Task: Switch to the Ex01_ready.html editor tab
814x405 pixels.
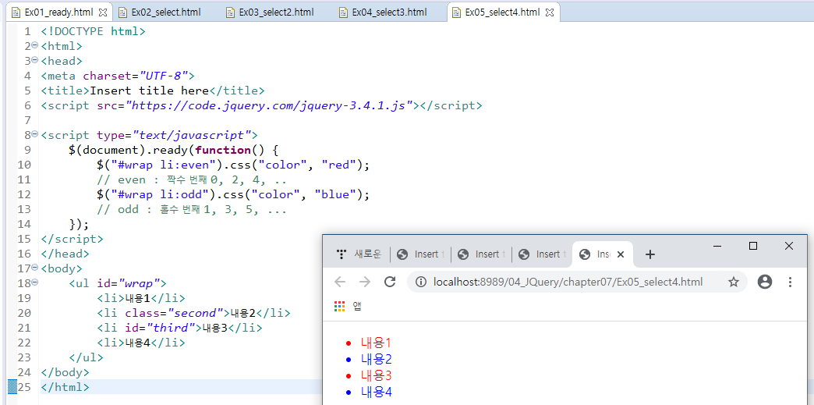Action: coord(59,12)
